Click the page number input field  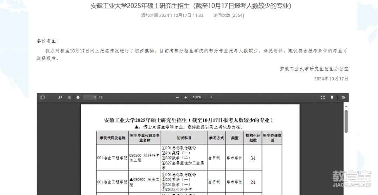coord(90,97)
